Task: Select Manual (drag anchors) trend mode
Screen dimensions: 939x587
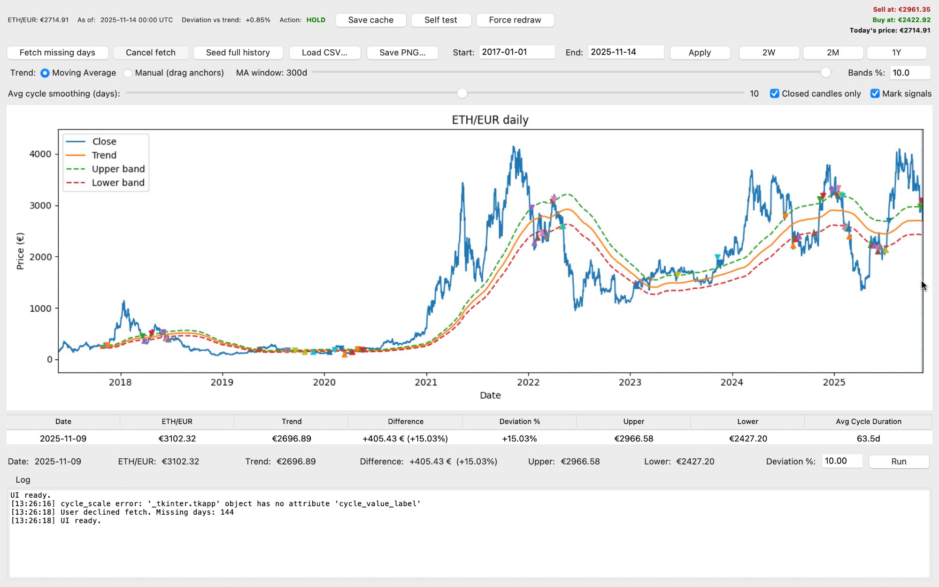Action: pyautogui.click(x=128, y=73)
